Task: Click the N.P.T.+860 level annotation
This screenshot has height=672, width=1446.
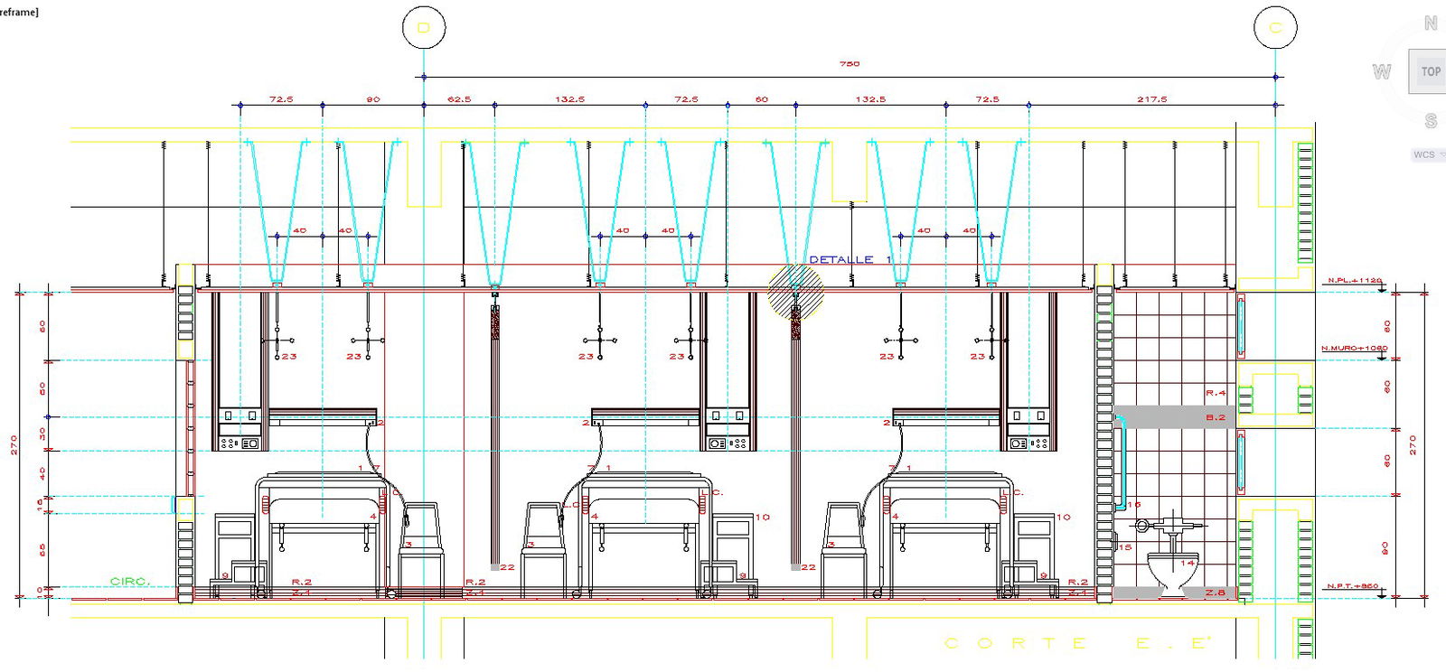Action: 1352,586
